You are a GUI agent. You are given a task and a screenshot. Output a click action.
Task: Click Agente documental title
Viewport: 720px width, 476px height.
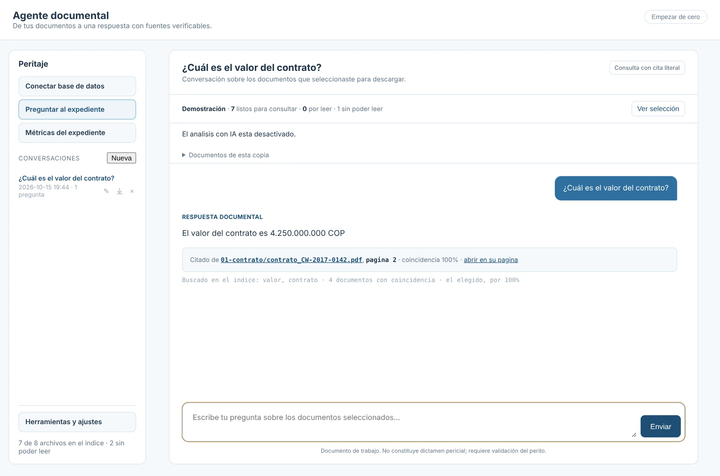click(x=61, y=16)
